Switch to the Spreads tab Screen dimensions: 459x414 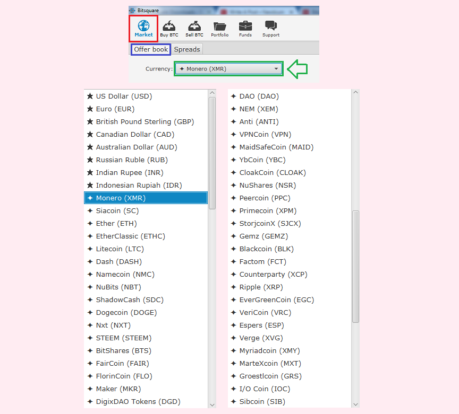pos(187,49)
